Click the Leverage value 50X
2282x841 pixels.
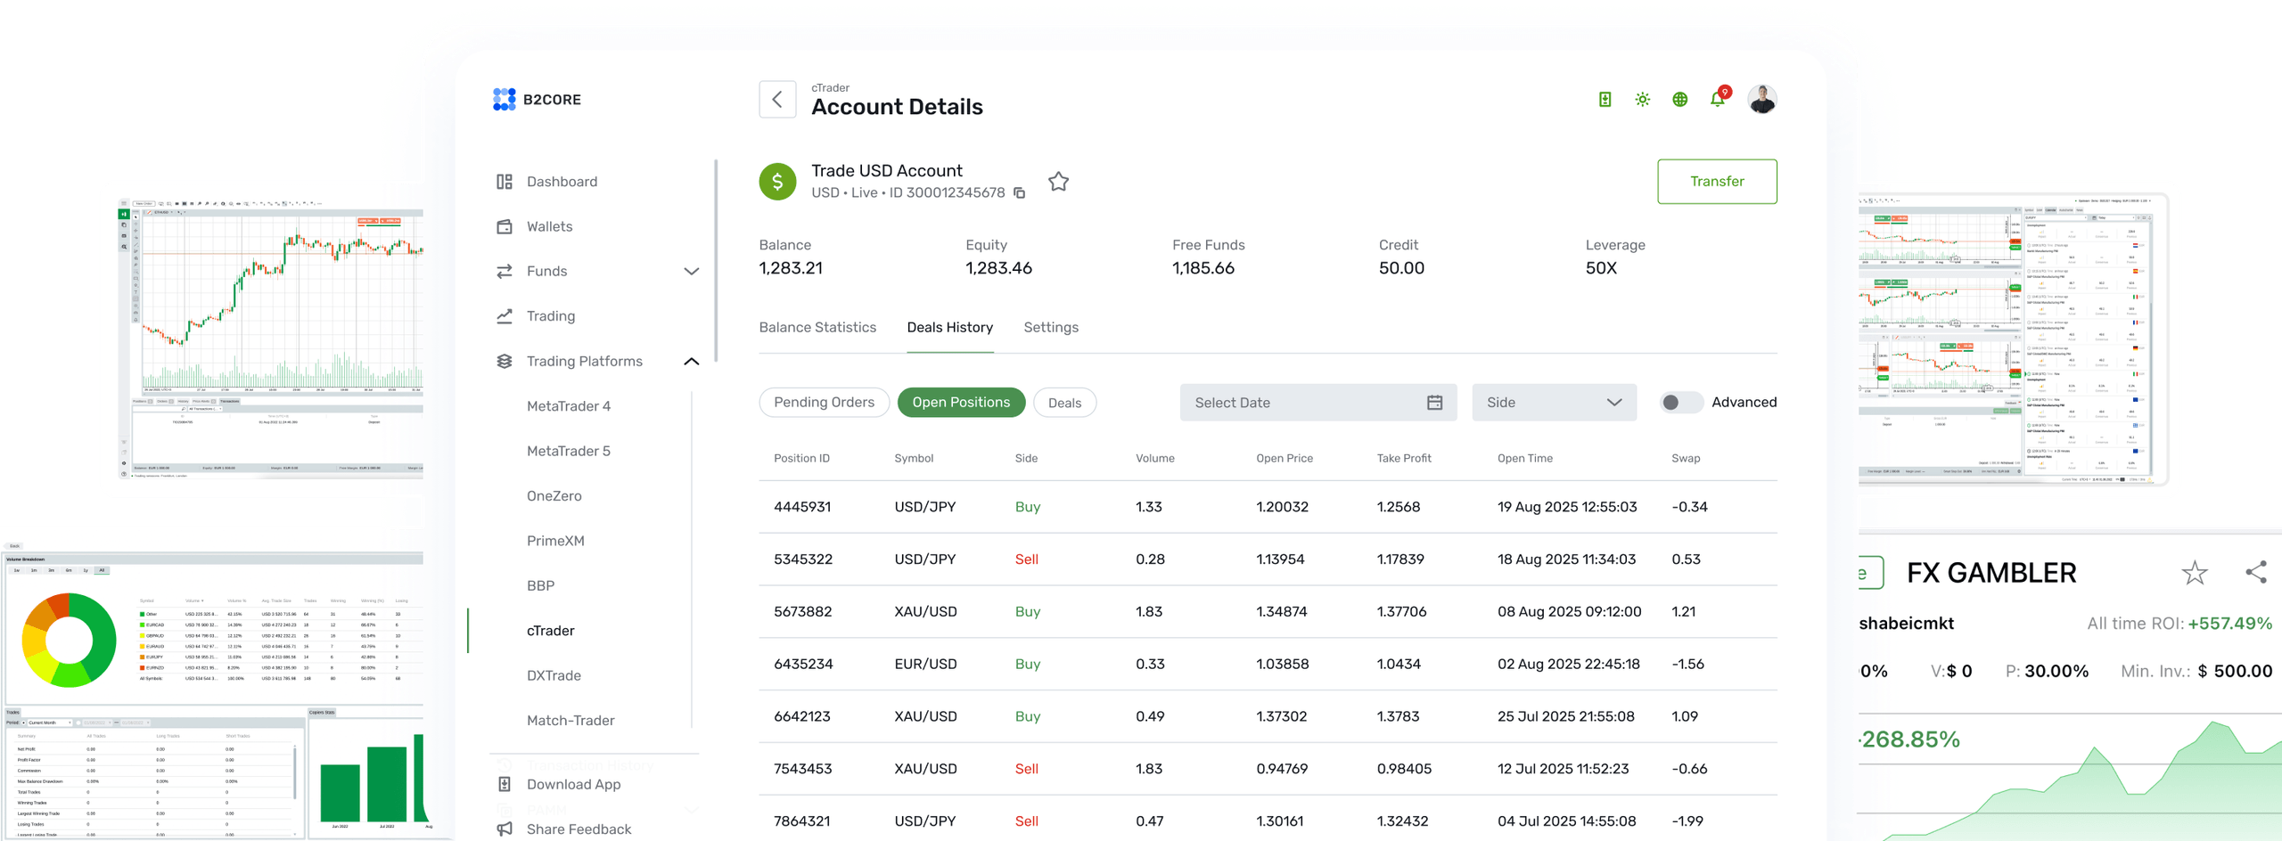(x=1601, y=268)
